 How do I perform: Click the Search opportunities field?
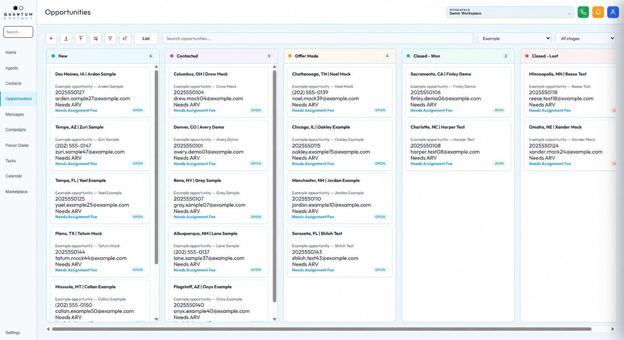(x=318, y=39)
